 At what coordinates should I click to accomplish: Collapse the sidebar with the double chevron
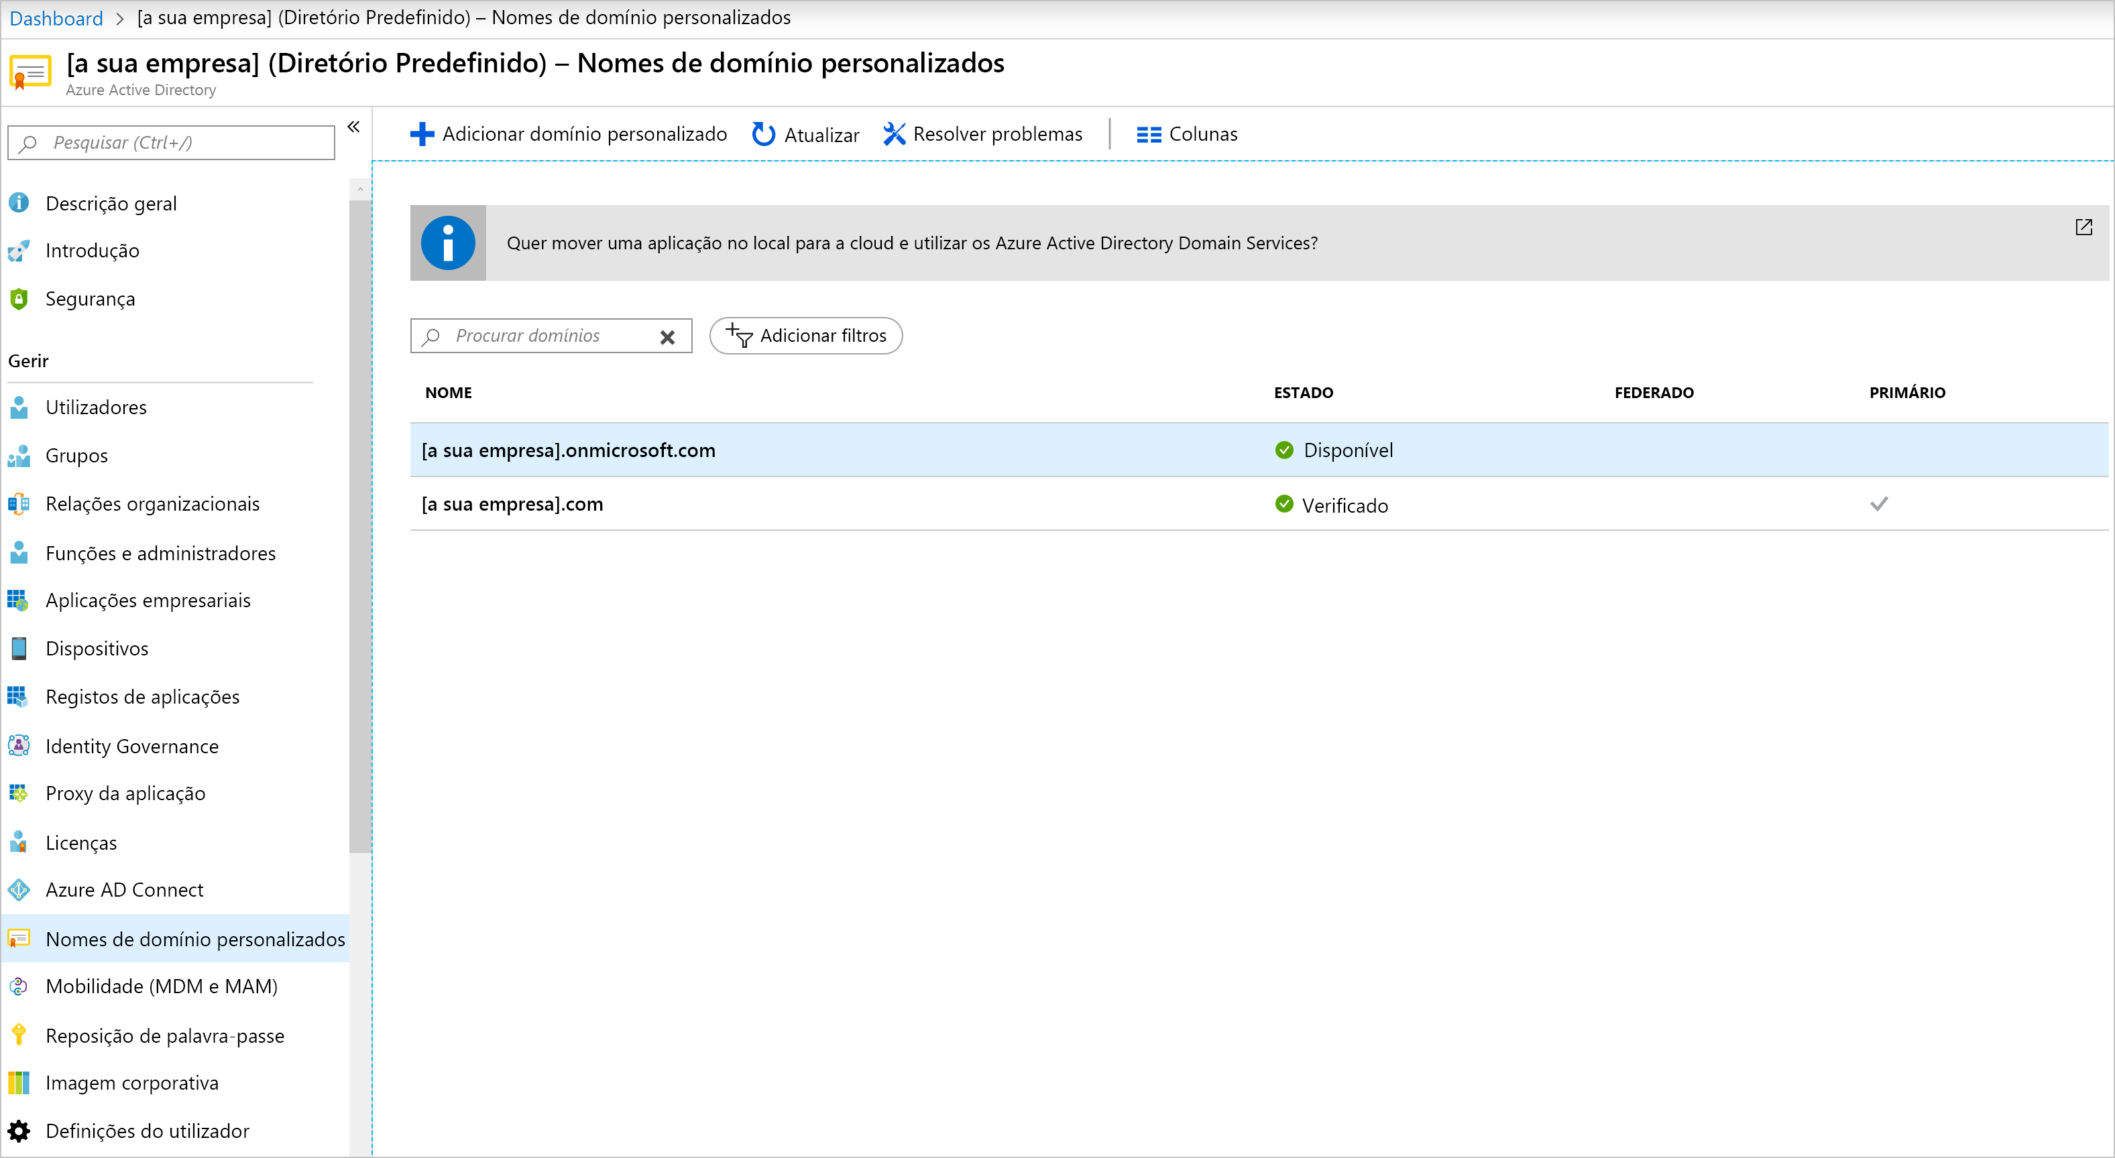pyautogui.click(x=354, y=127)
